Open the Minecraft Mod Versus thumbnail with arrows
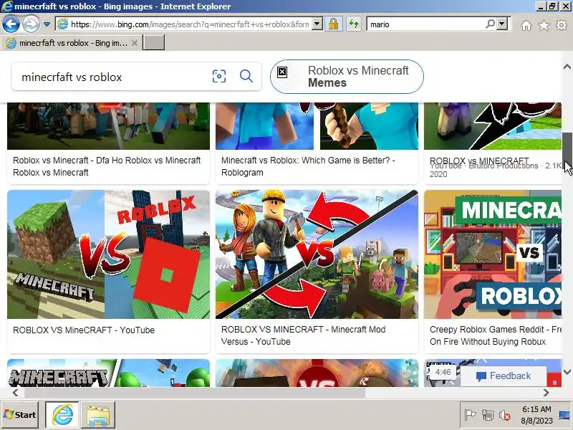 [x=317, y=254]
